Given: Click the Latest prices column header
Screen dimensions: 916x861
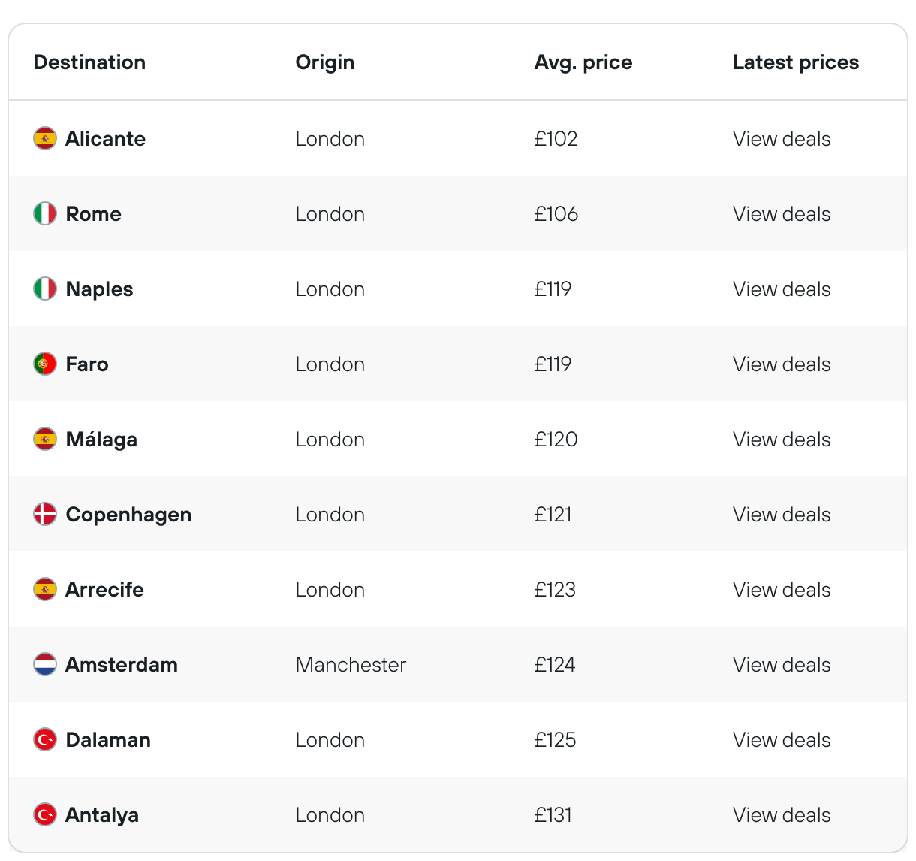Looking at the screenshot, I should [796, 62].
